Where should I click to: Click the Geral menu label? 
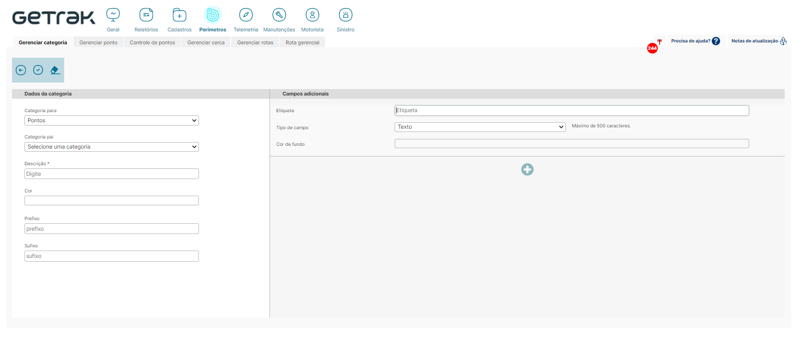tap(113, 30)
